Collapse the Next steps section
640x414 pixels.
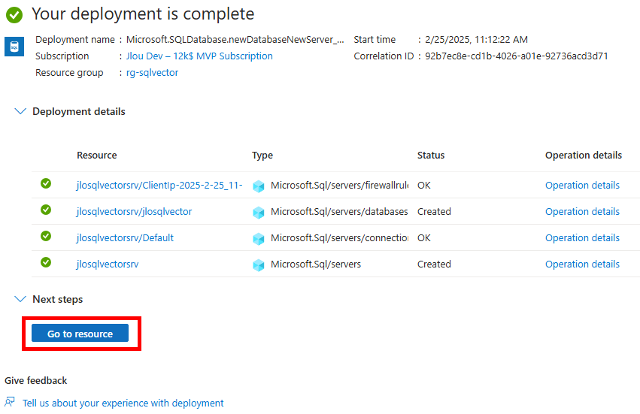[20, 299]
